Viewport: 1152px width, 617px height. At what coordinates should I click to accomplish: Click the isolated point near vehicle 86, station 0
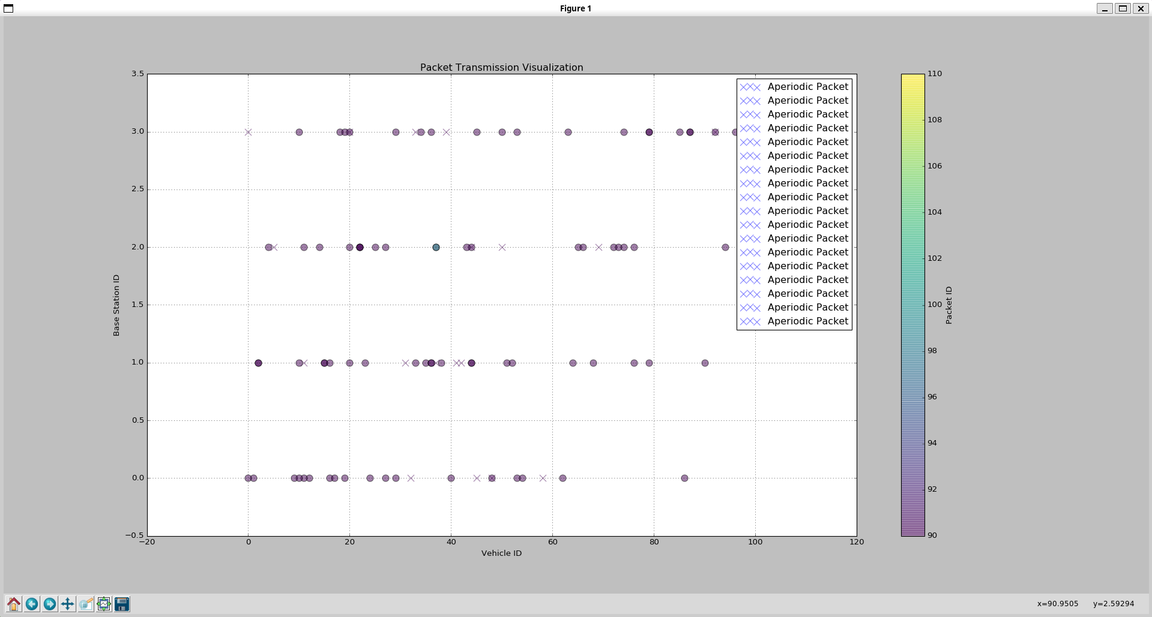(x=684, y=478)
